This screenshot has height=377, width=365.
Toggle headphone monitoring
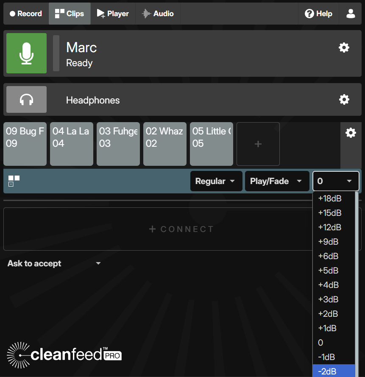point(26,99)
